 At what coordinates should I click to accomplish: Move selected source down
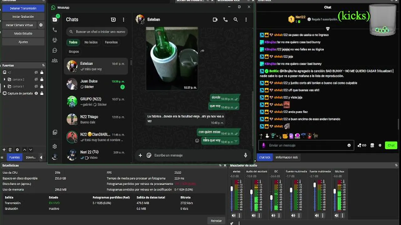click(30, 150)
